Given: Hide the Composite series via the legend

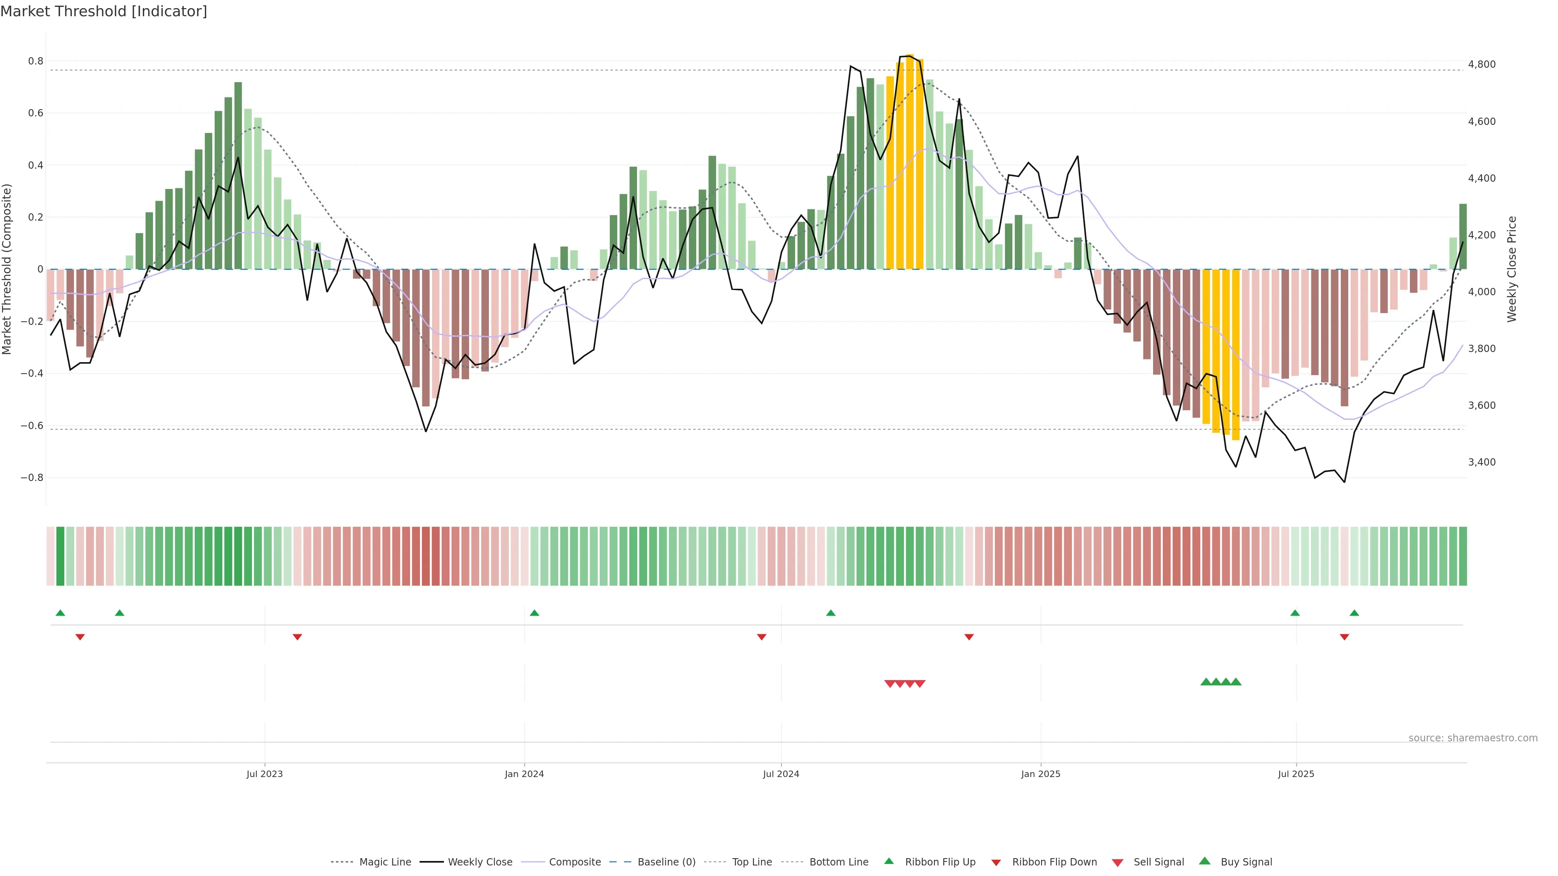Looking at the screenshot, I should pos(575,862).
